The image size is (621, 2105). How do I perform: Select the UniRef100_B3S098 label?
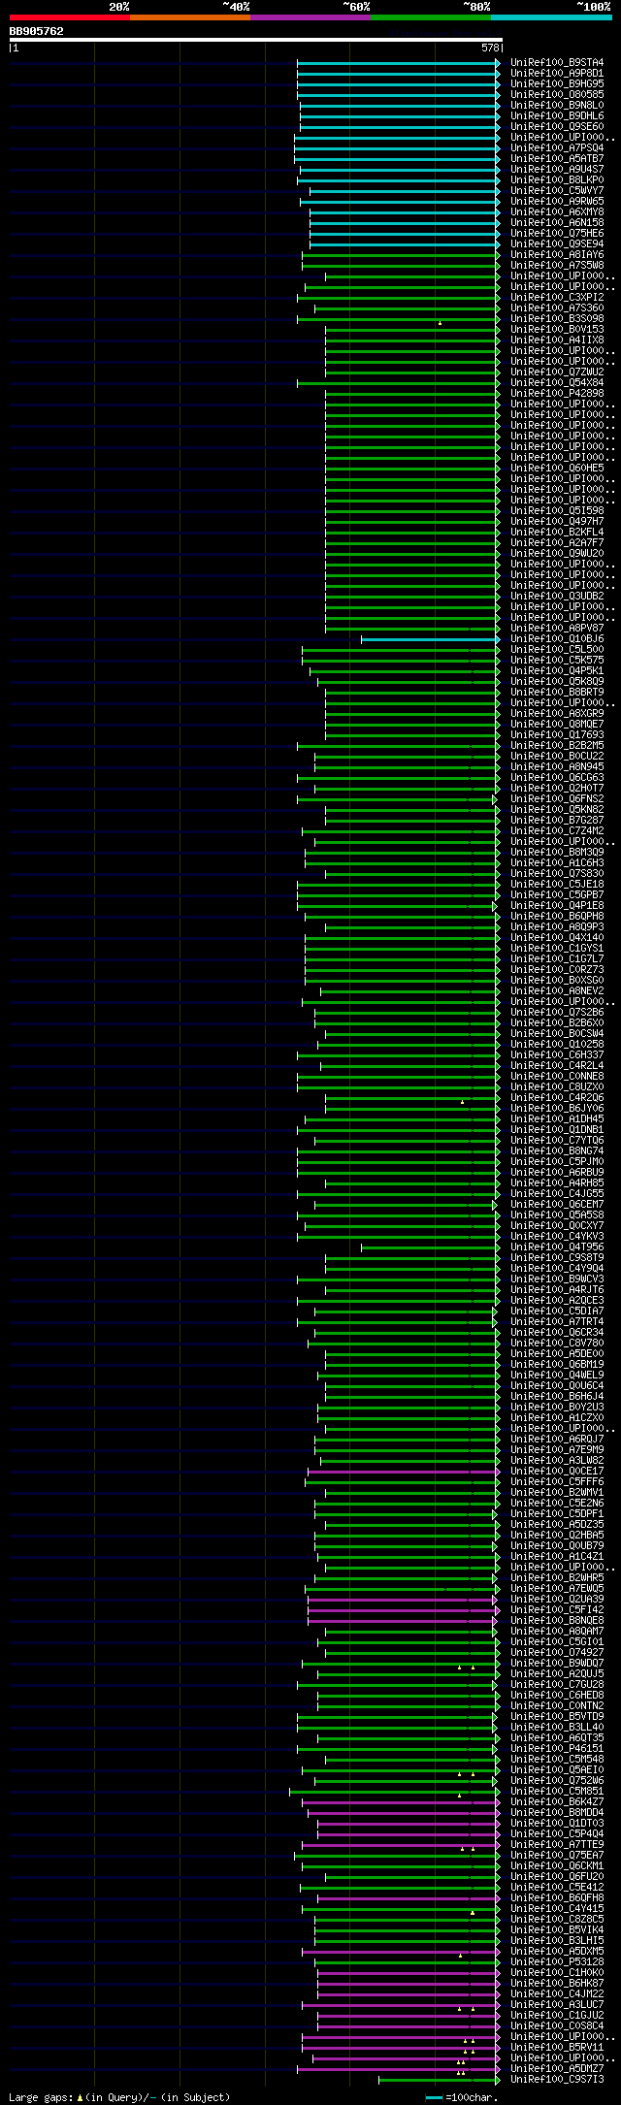(x=557, y=319)
